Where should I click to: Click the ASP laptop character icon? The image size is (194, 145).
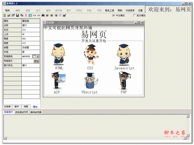pyautogui.click(x=57, y=81)
